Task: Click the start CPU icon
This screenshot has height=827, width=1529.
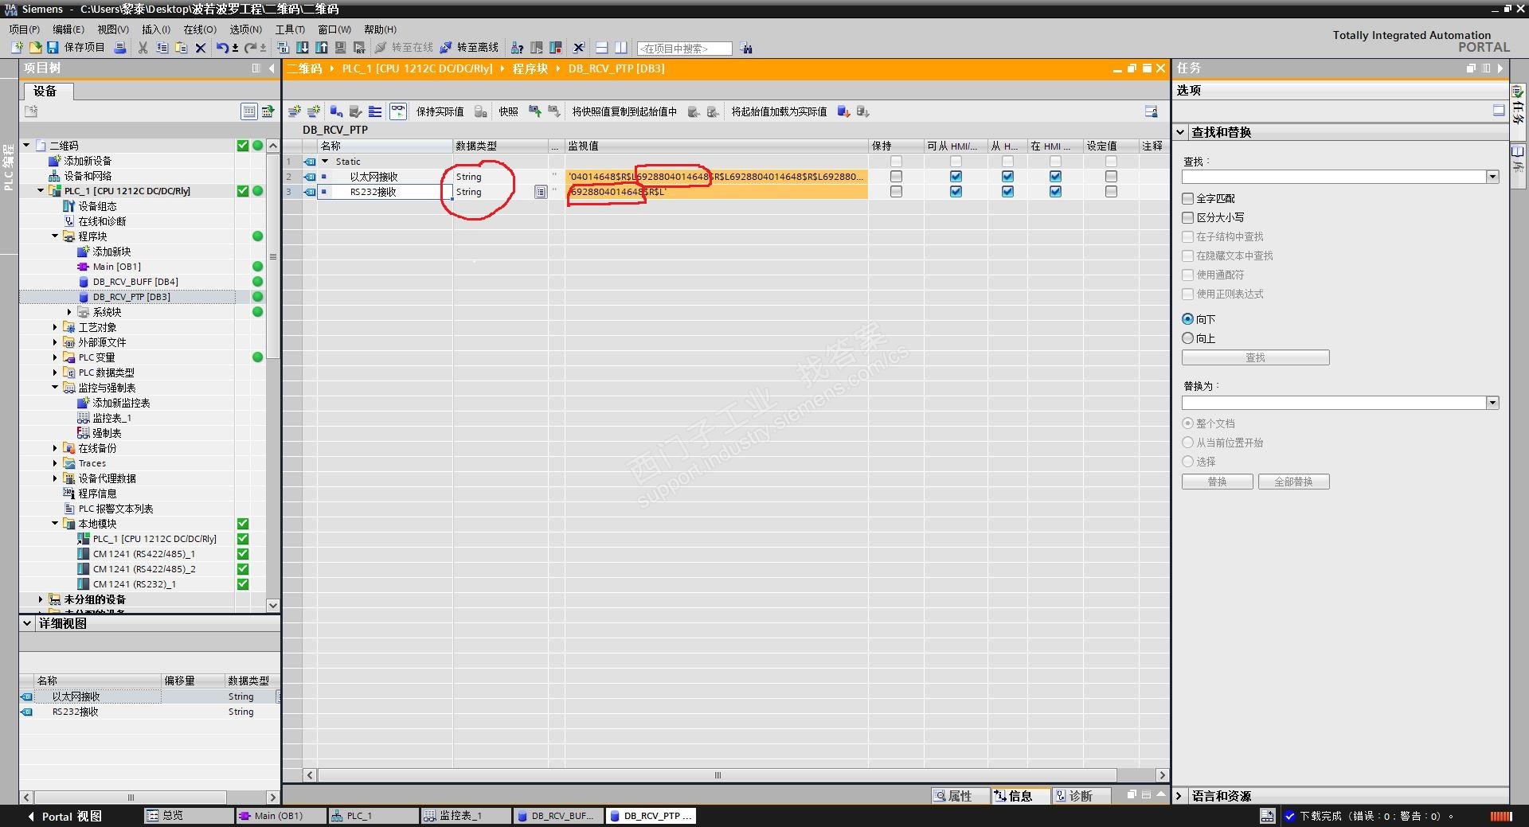Action: click(x=537, y=48)
